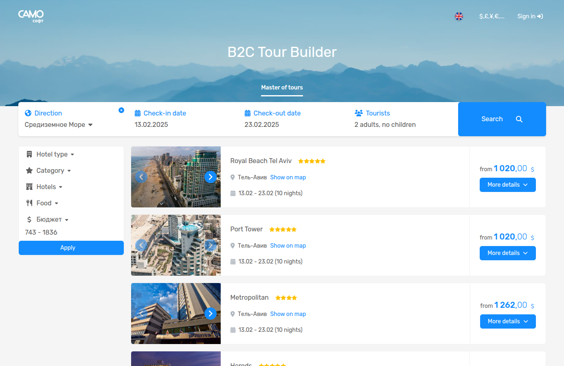Show next photo of Metropolitan
This screenshot has height=366, width=564.
(x=210, y=314)
